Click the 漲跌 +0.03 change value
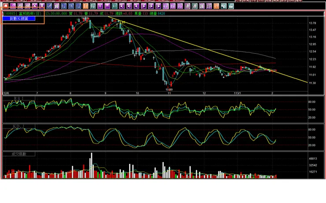This screenshot has width=326, height=203. point(124,14)
